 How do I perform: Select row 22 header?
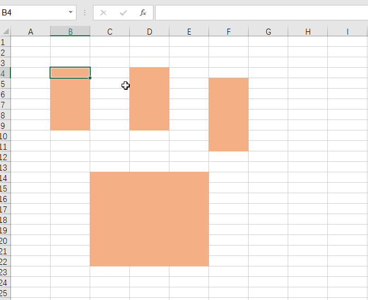coord(5,261)
